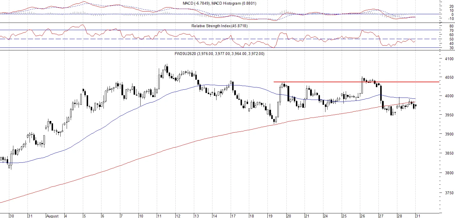
Task: Select the 4050 price axis label
Action: [x=449, y=78]
